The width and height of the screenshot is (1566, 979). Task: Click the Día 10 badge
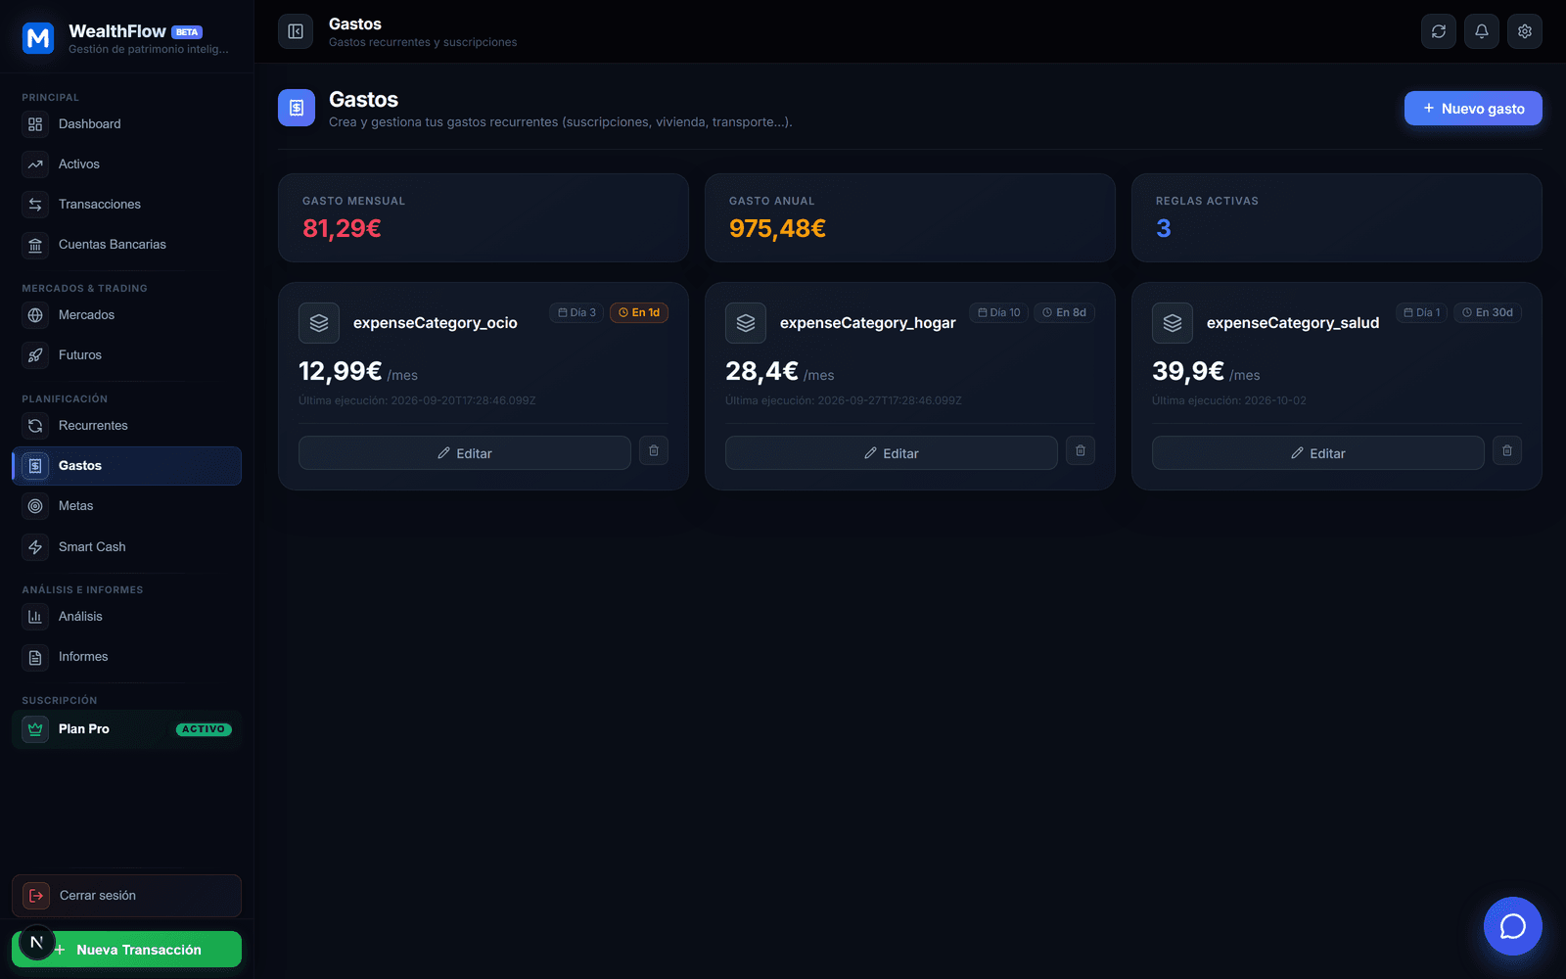tap(998, 313)
